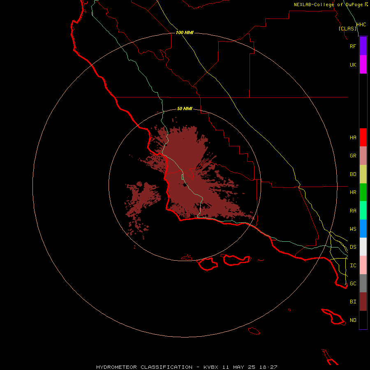Click the BD legend label
Image resolution: width=370 pixels, height=370 pixels.
(x=353, y=174)
